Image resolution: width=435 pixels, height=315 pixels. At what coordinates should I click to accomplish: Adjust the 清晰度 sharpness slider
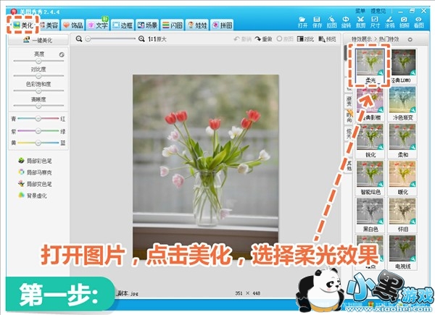[x=38, y=106]
